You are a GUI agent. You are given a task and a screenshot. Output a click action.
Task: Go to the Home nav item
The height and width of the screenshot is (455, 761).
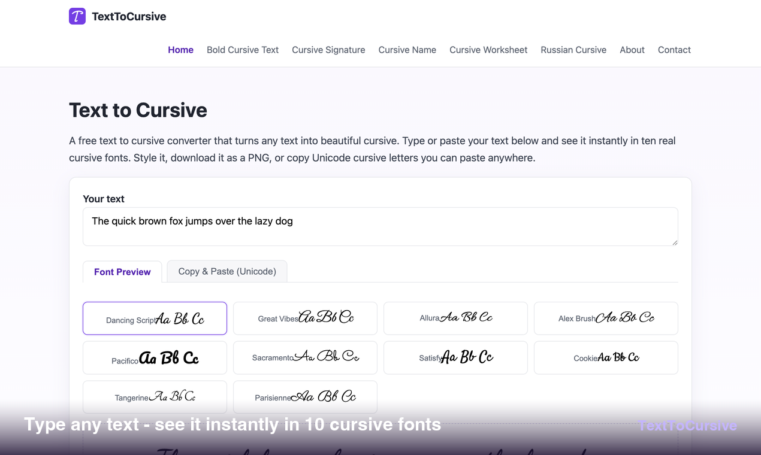tap(180, 50)
